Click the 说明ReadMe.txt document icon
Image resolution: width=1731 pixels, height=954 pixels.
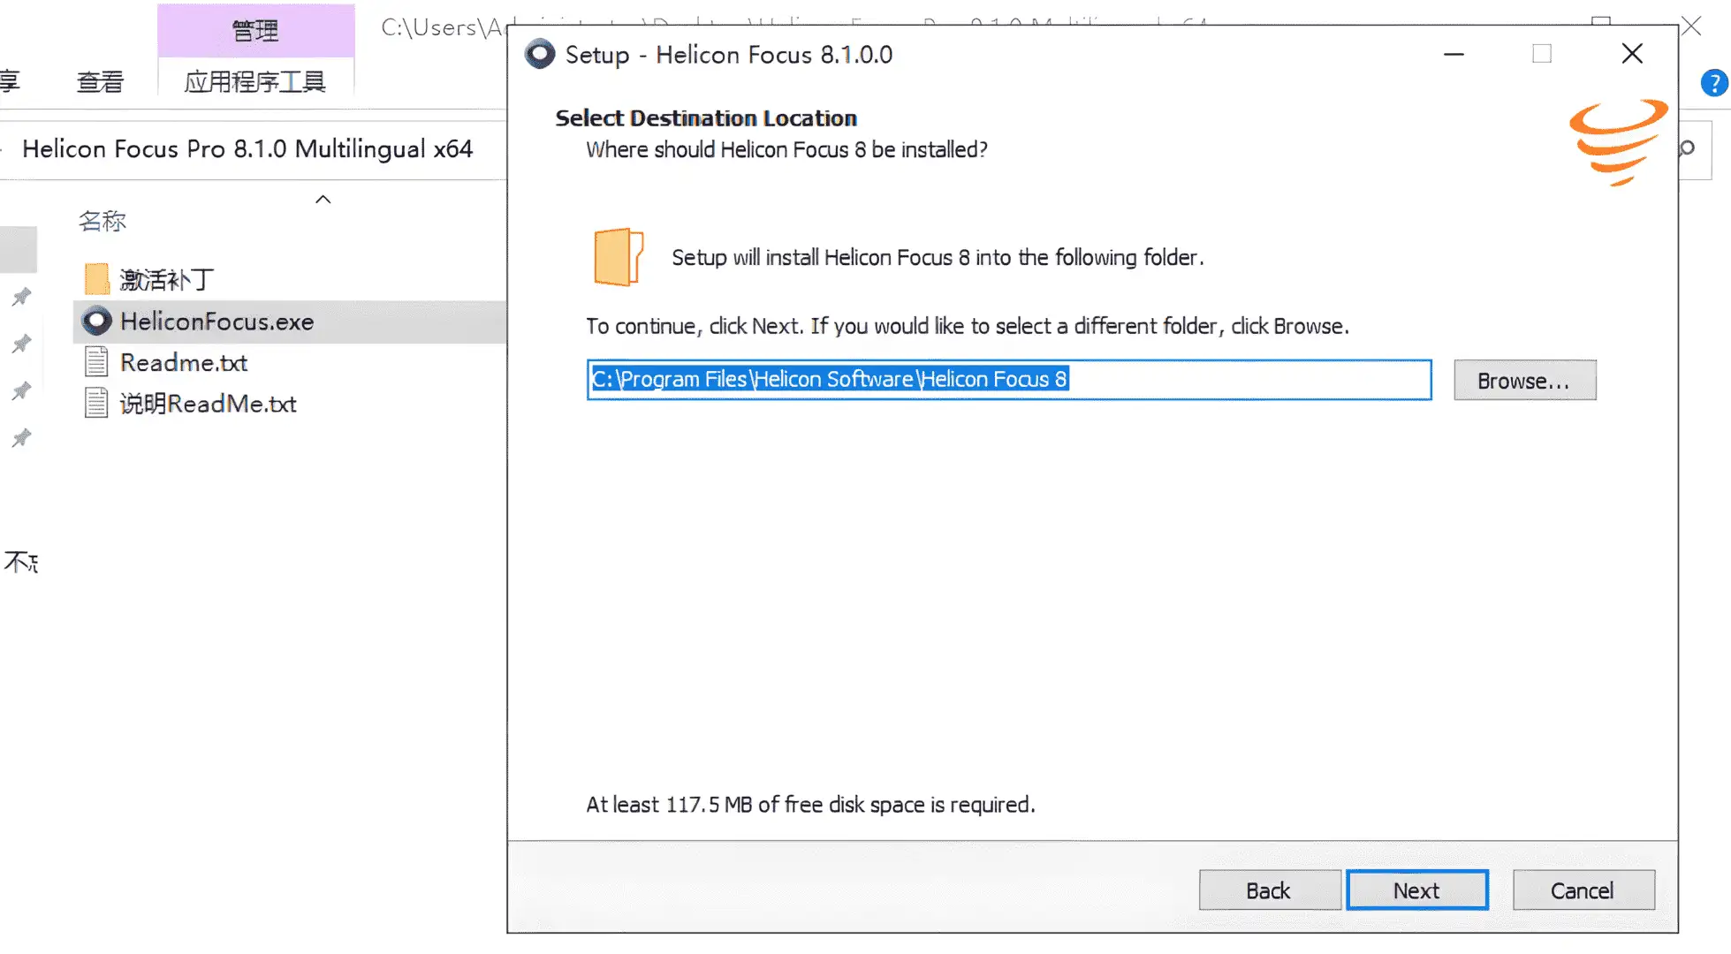click(96, 404)
